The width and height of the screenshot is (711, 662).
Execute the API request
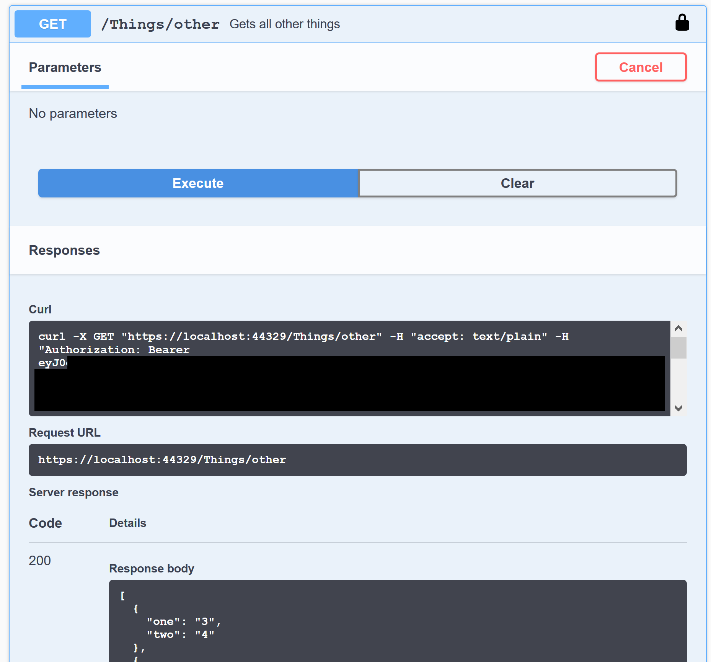(x=198, y=183)
